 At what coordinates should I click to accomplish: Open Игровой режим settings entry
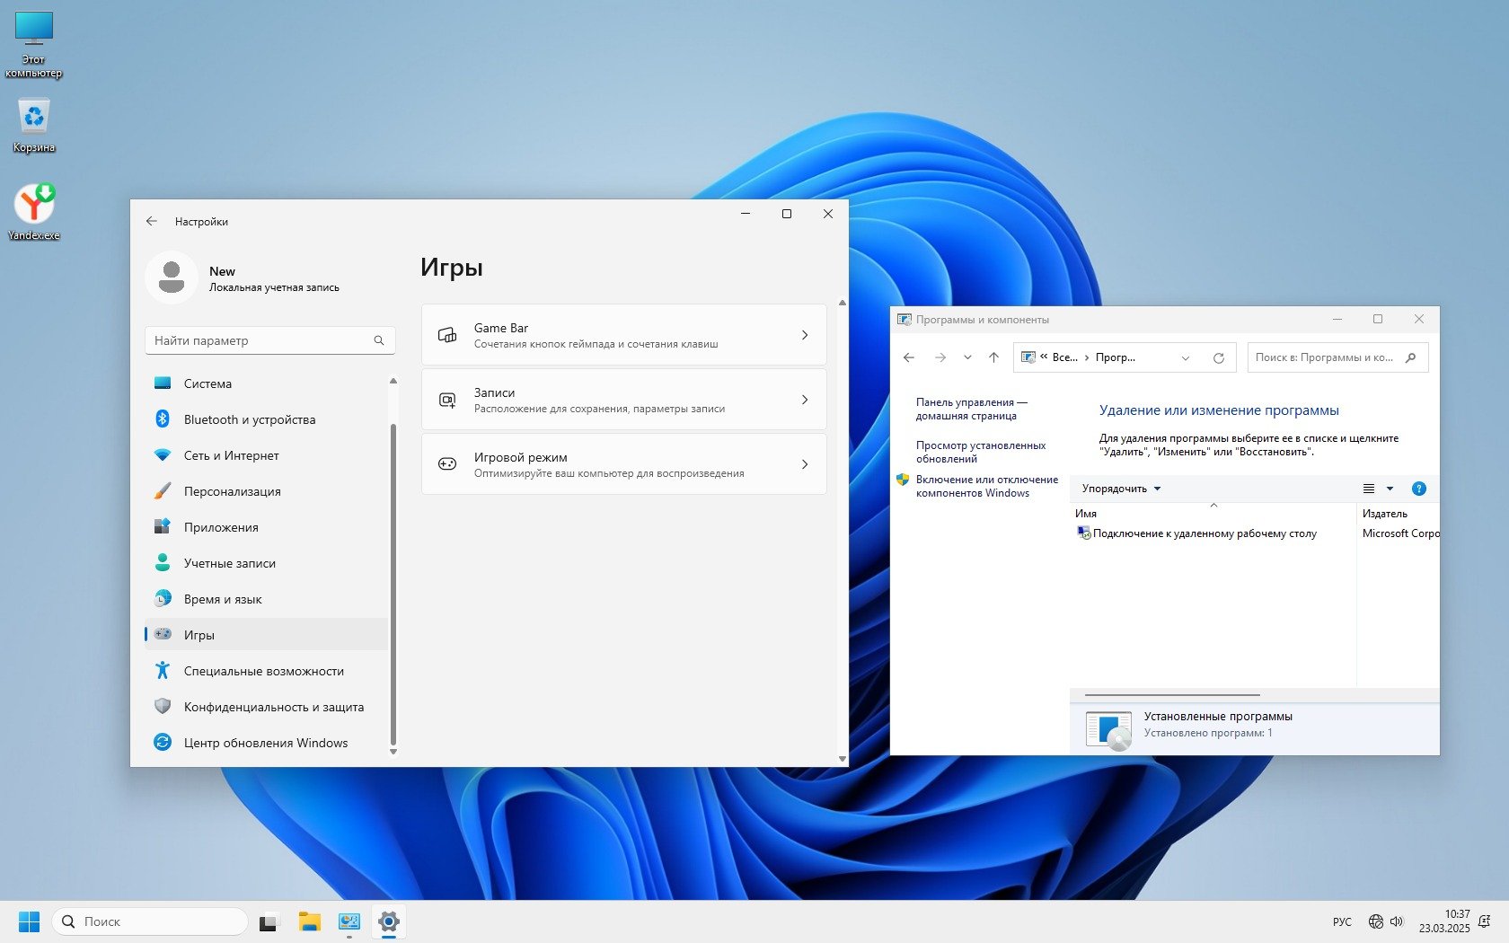(623, 464)
